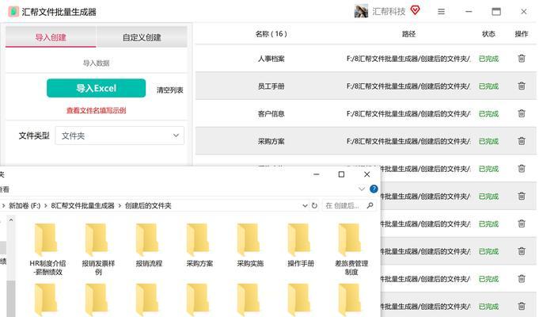The width and height of the screenshot is (539, 317).
Task: Open the 采购方案 folder in Explorer
Action: (x=199, y=245)
